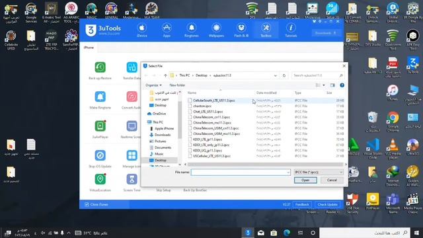Expand the File name suggestions dropdown
The image size is (423, 238).
[x=288, y=172]
